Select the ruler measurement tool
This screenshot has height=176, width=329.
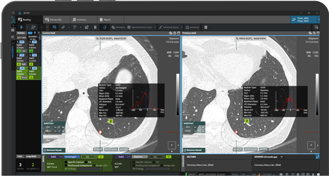63,27
